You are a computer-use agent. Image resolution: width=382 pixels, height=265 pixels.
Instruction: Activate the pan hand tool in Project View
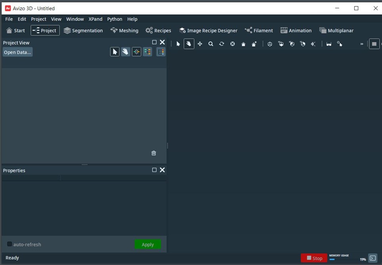coord(126,52)
